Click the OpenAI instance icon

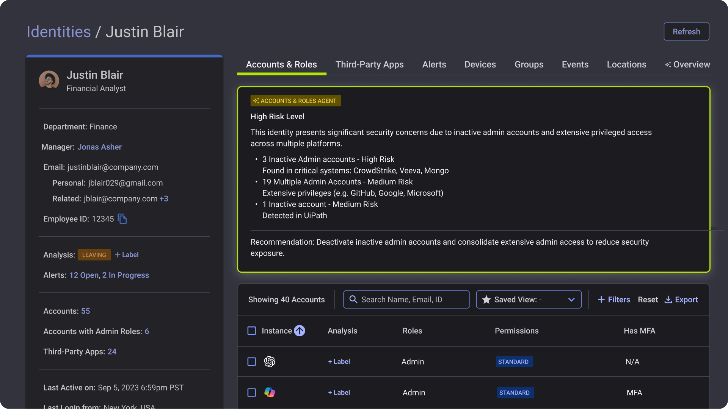tap(270, 362)
